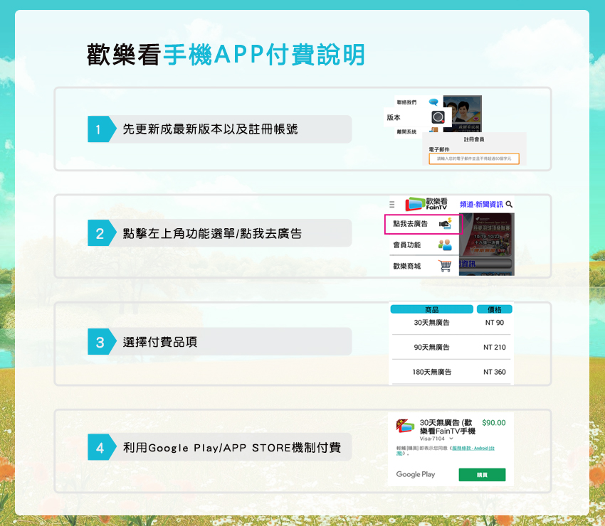The width and height of the screenshot is (605, 526).
Task: Click step 3 text 選擇付費品項
Action: click(159, 342)
